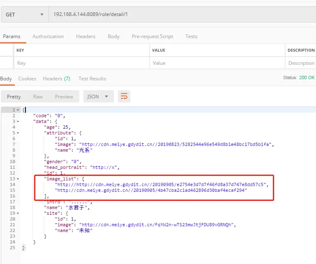Open the Tests tab
316x264 pixels.
(191, 36)
